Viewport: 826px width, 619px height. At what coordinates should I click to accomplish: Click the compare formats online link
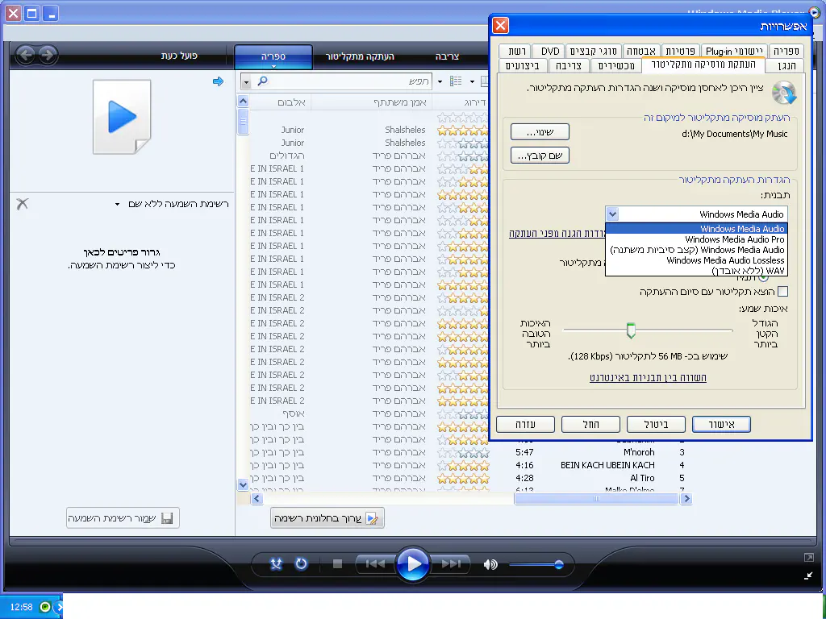(x=648, y=377)
